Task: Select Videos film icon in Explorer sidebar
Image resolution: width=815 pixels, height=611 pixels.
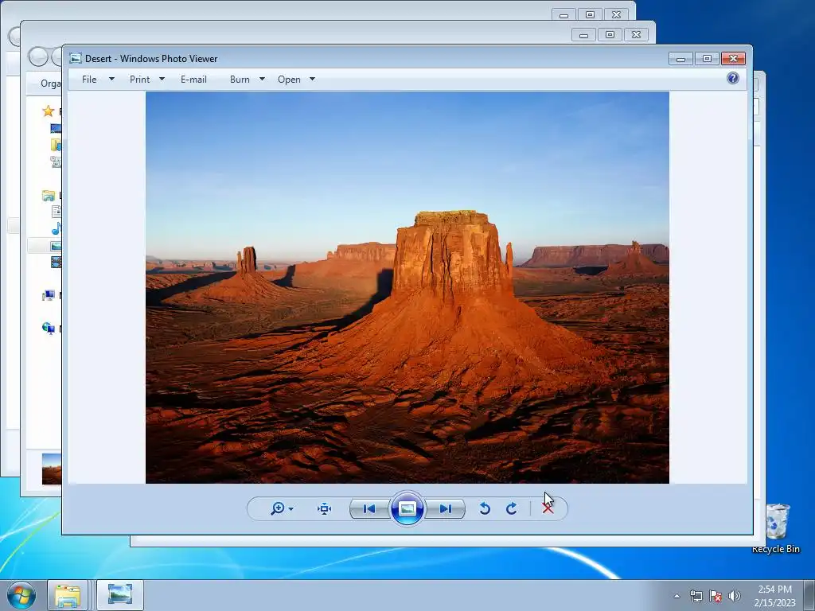Action: 56,262
